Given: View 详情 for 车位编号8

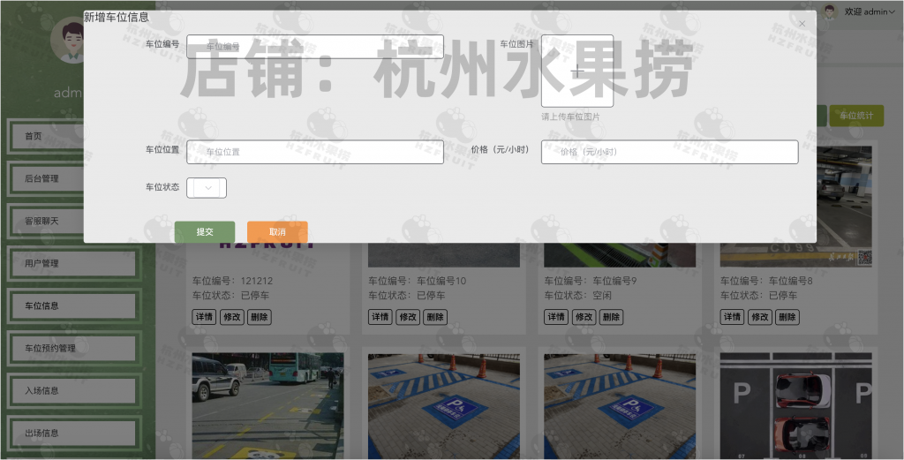Looking at the screenshot, I should coord(732,317).
